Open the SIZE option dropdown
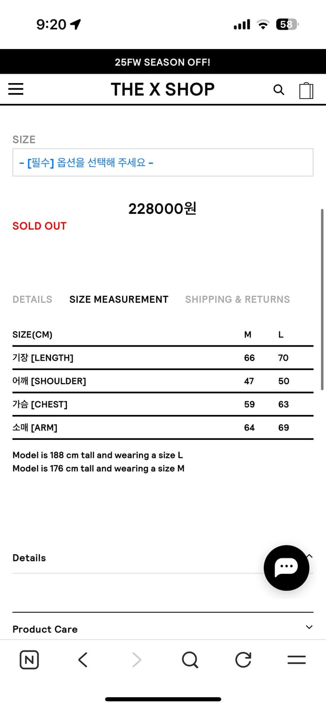The image size is (326, 708). (x=163, y=163)
